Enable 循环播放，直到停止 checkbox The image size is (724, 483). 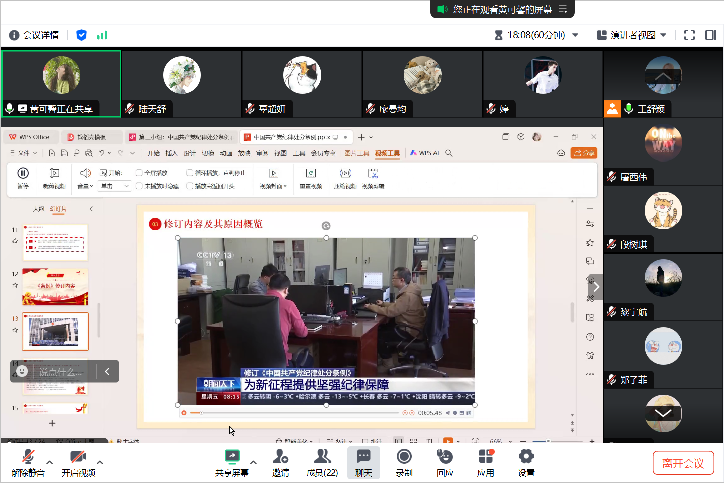(x=190, y=173)
